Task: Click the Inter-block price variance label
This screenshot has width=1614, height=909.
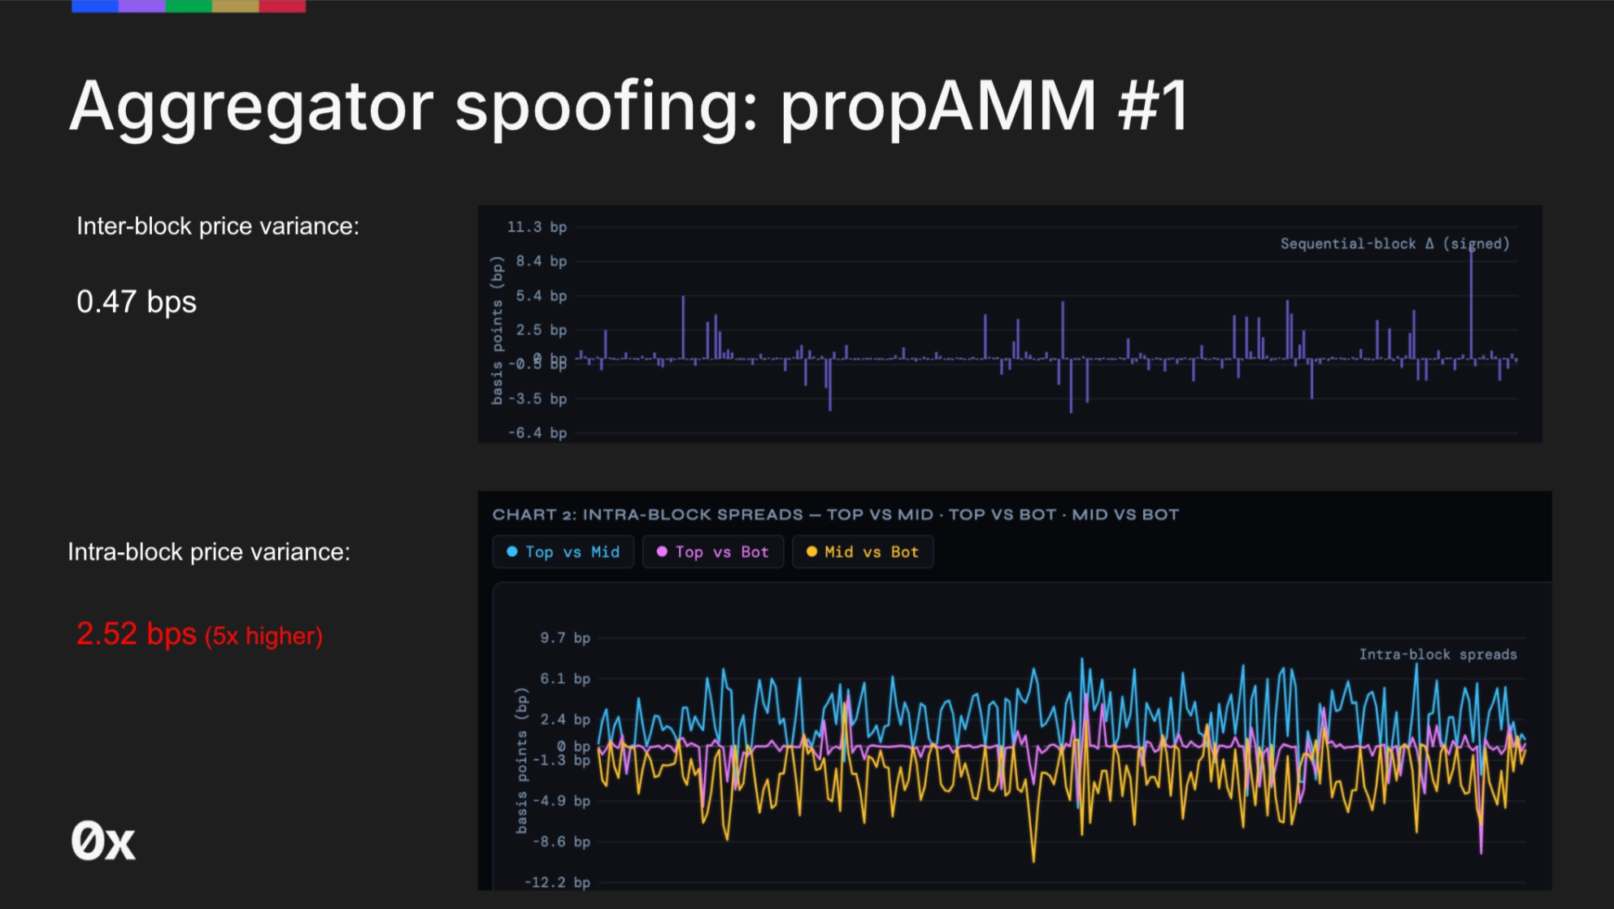Action: [218, 226]
